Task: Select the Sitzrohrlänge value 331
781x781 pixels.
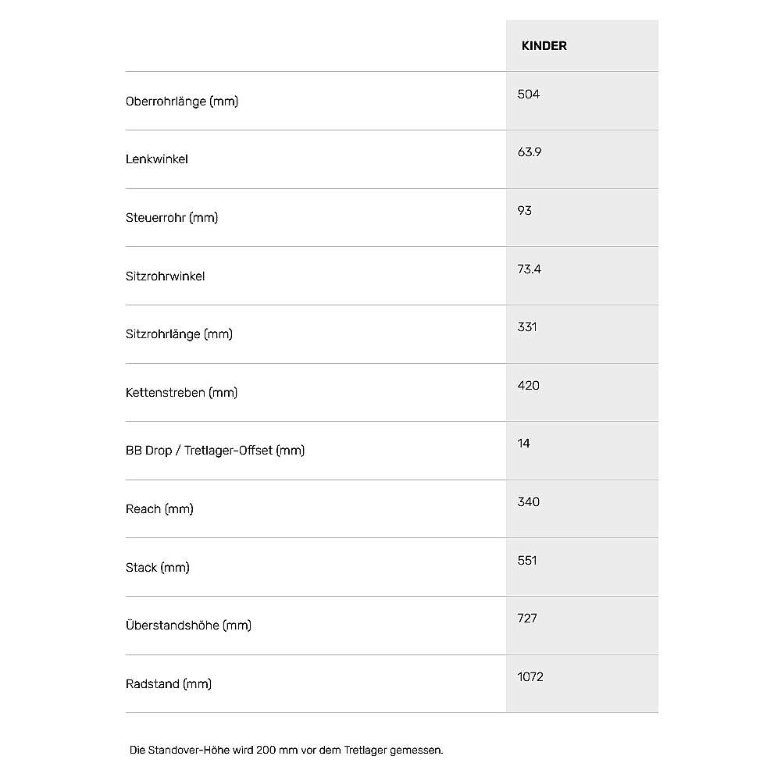Action: pos(527,327)
